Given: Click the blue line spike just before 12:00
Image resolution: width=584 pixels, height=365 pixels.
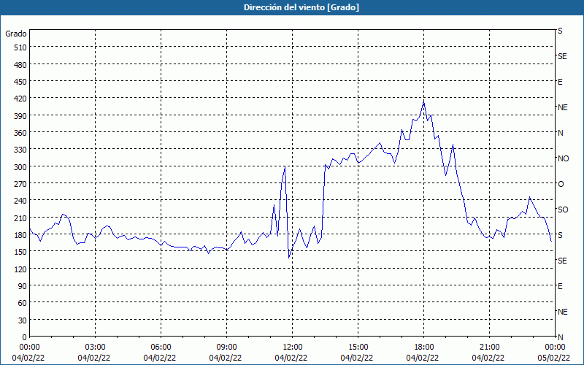Looking at the screenshot, I should click(x=285, y=167).
